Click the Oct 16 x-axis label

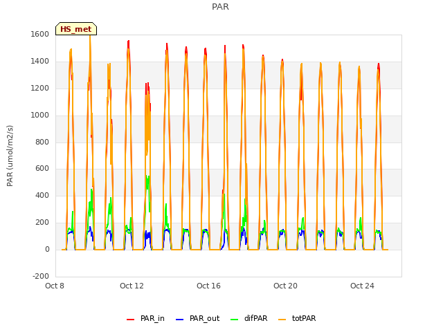pos(208,286)
